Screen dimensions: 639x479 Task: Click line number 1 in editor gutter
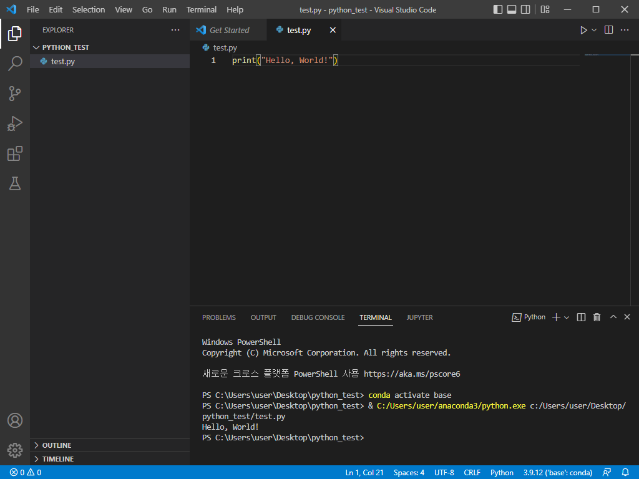213,60
